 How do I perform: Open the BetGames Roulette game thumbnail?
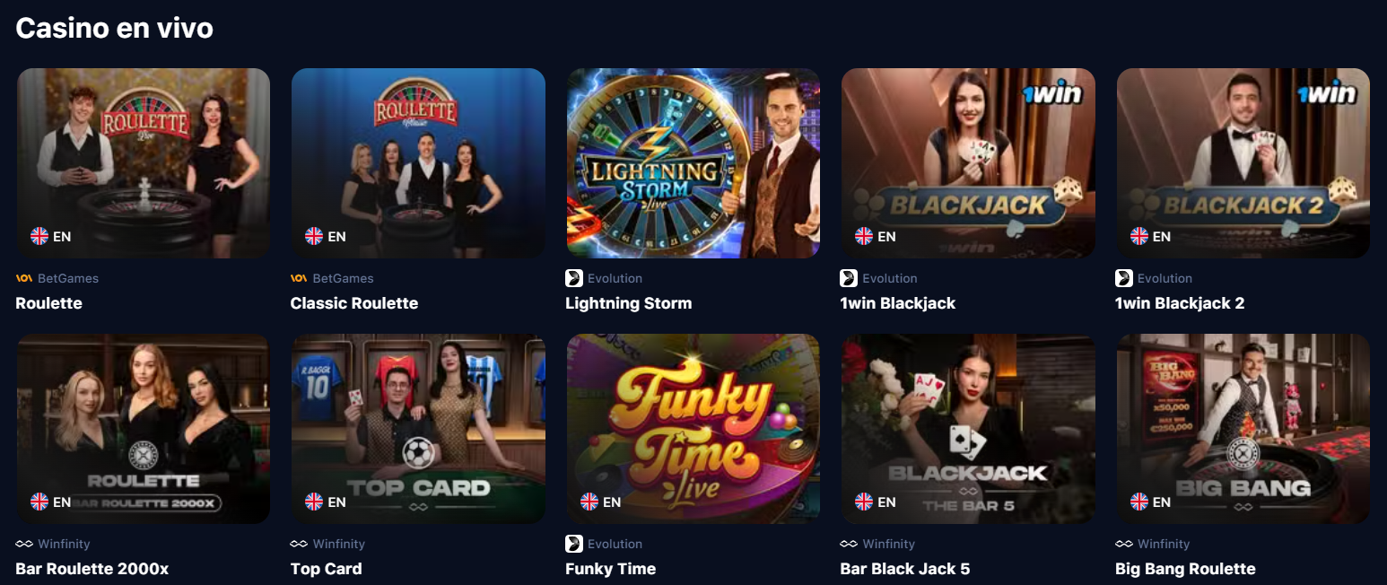pos(144,163)
